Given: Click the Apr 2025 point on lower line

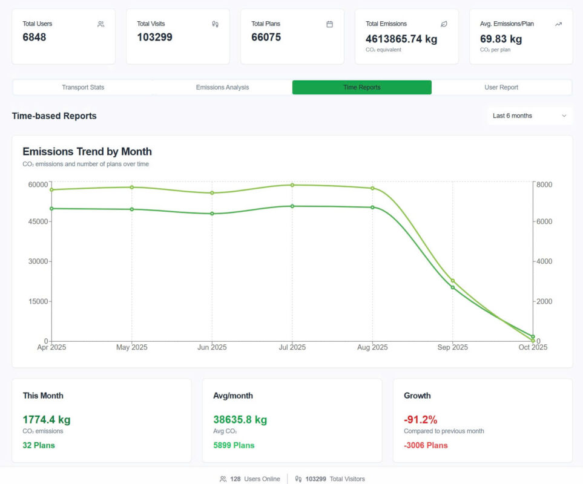Looking at the screenshot, I should pos(52,208).
